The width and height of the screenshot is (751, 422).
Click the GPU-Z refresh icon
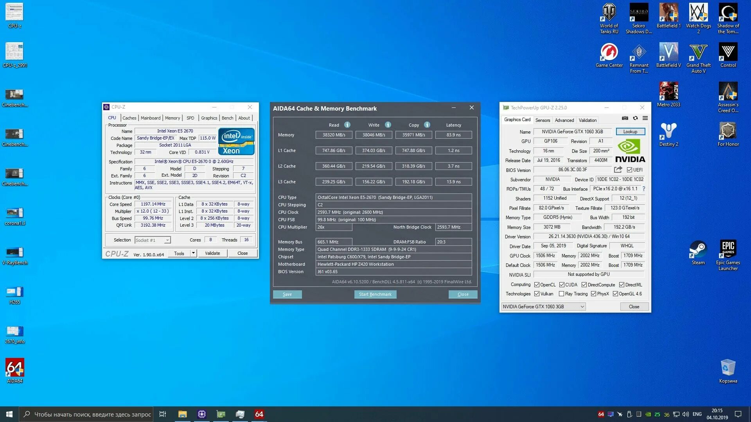[x=635, y=118]
